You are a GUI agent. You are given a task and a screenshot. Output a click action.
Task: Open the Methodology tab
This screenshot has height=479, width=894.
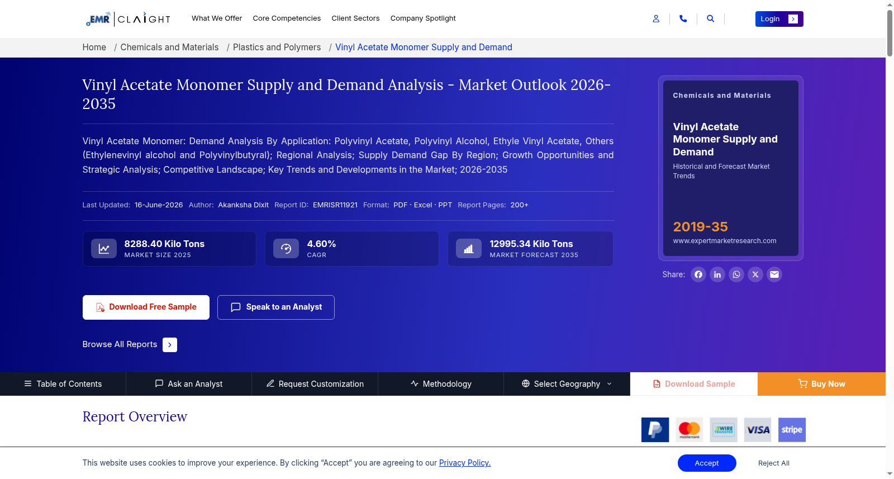point(441,384)
